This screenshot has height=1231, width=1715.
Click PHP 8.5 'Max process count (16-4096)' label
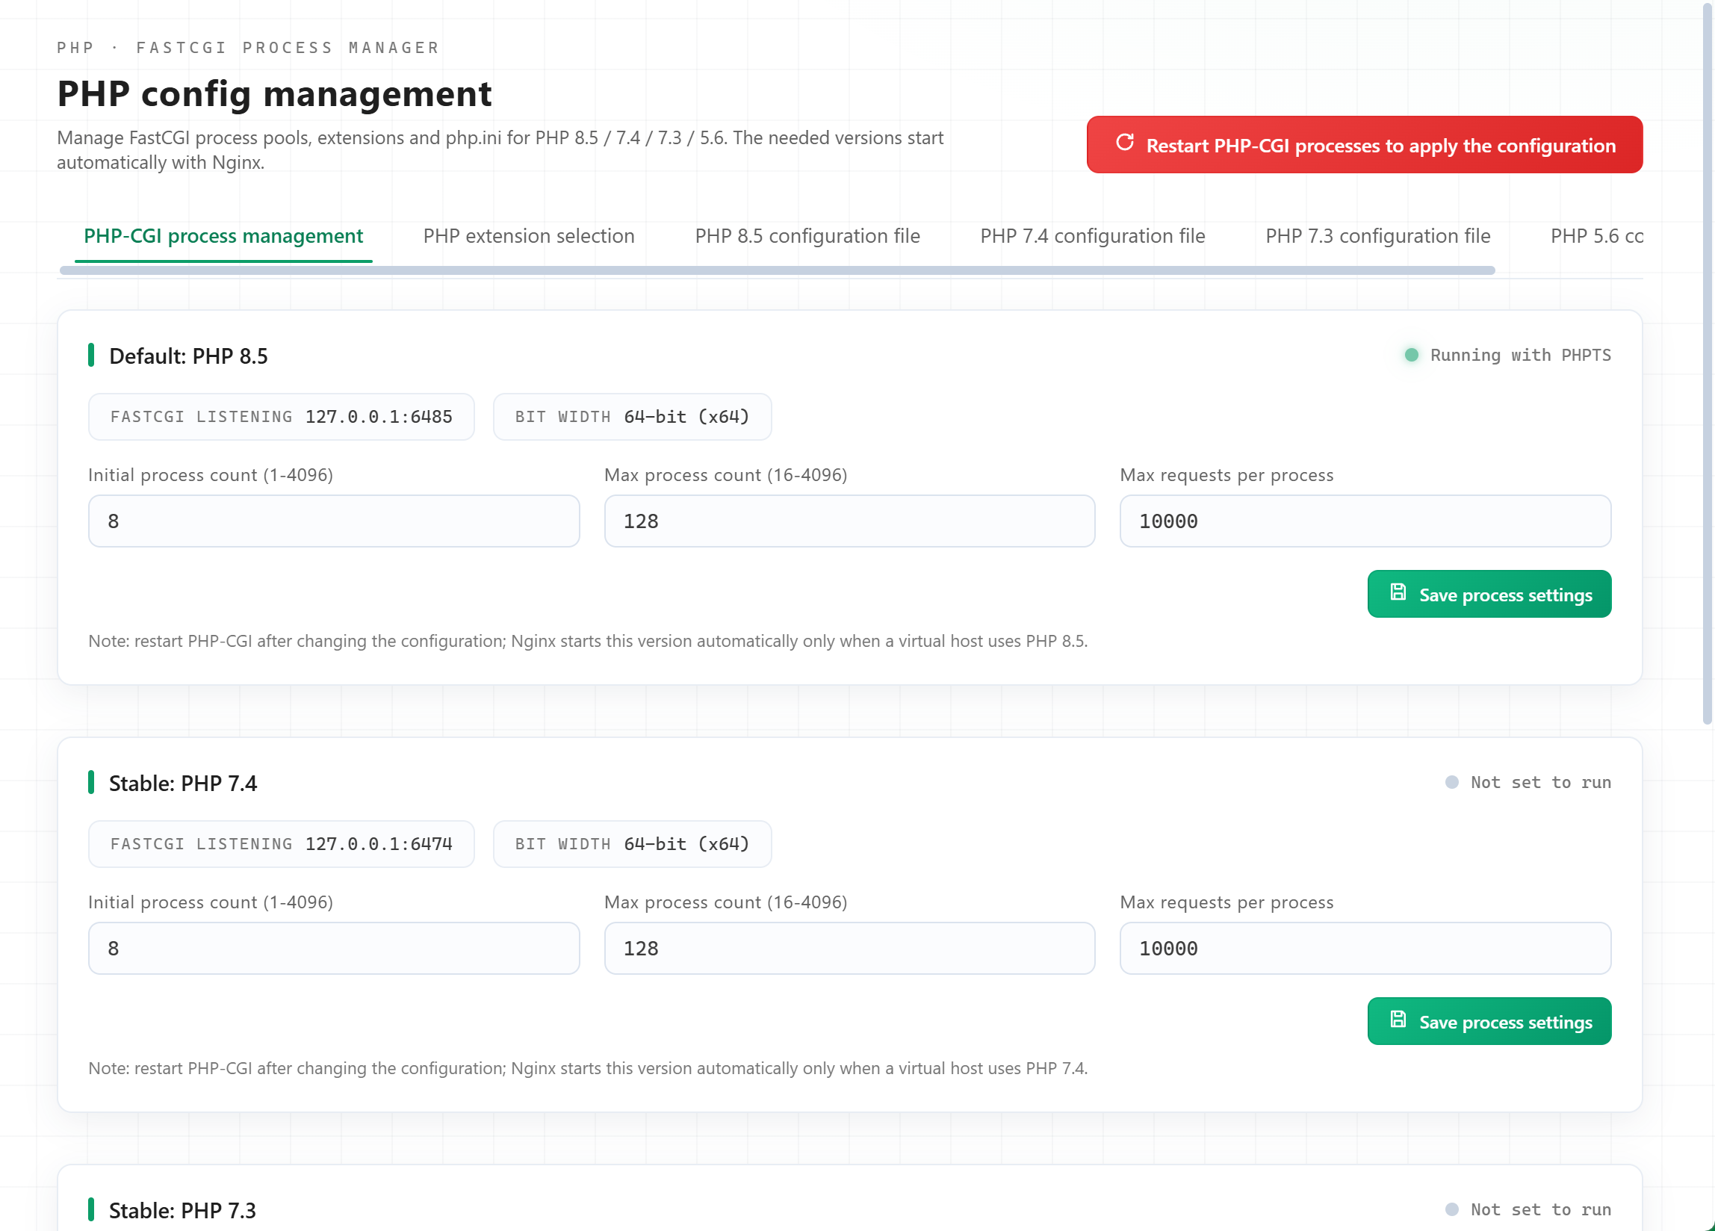pos(725,475)
